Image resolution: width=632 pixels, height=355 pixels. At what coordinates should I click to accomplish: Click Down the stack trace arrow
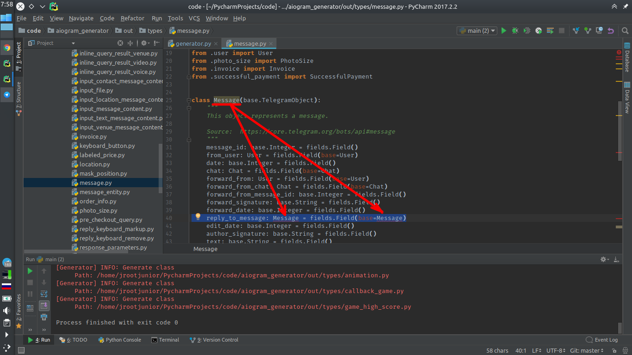click(44, 282)
